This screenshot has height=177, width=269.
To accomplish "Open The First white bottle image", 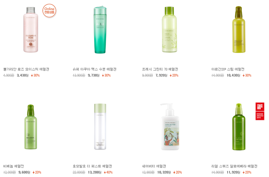I will click(100, 126).
